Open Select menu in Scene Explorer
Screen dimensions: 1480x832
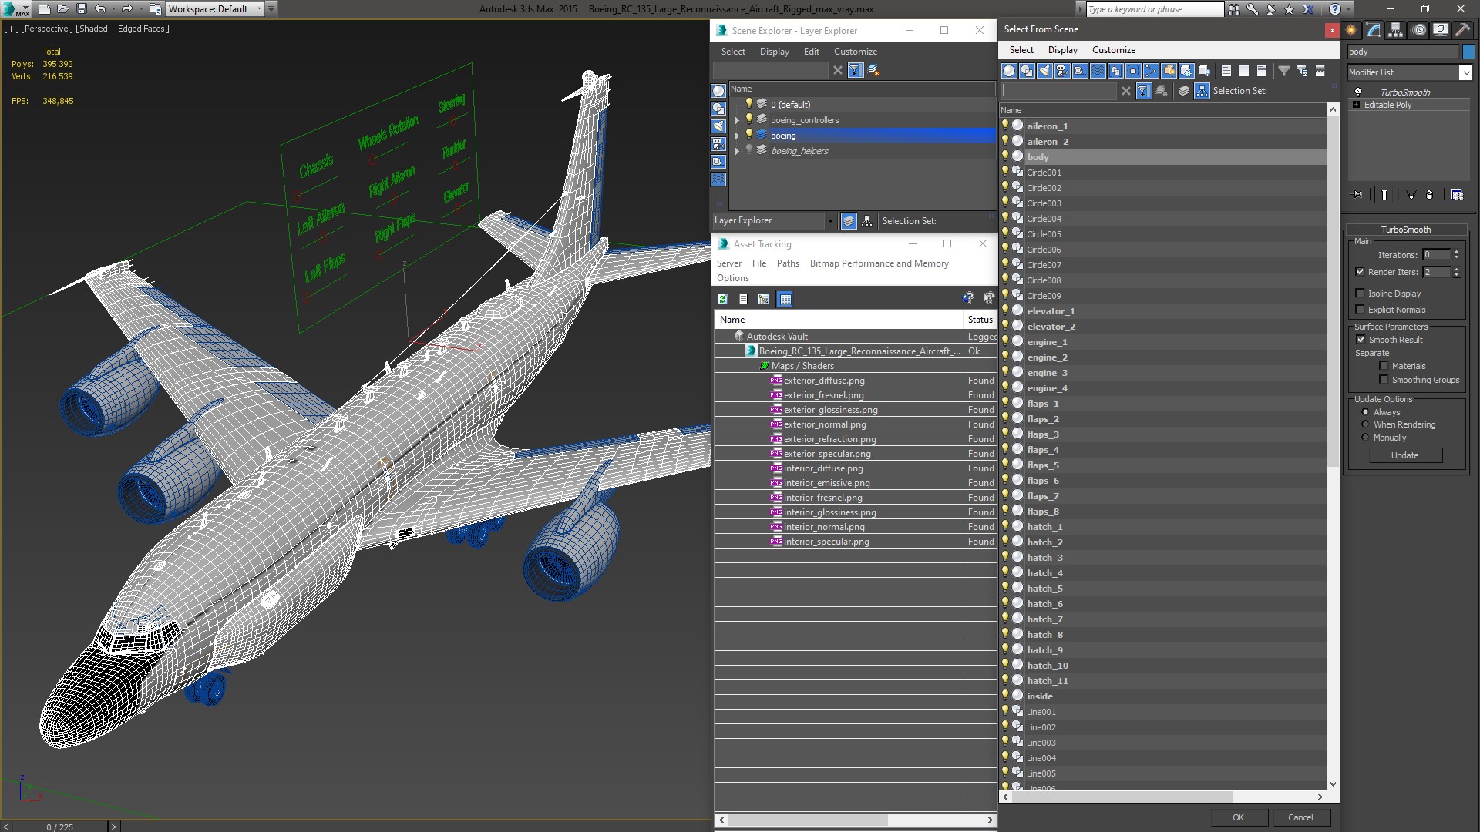tap(733, 52)
